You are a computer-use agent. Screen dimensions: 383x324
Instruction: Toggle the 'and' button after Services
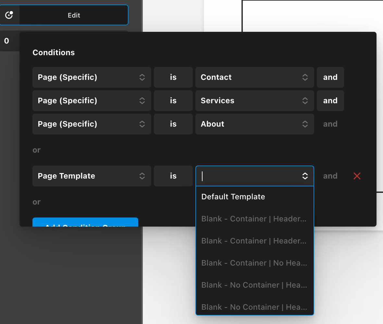click(x=330, y=101)
